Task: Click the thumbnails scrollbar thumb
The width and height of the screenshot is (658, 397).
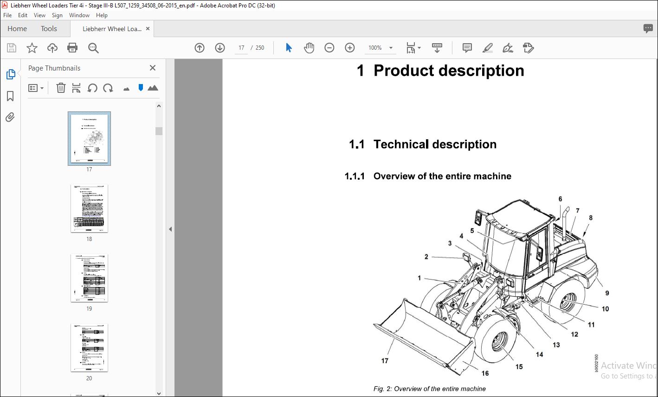Action: (159, 131)
